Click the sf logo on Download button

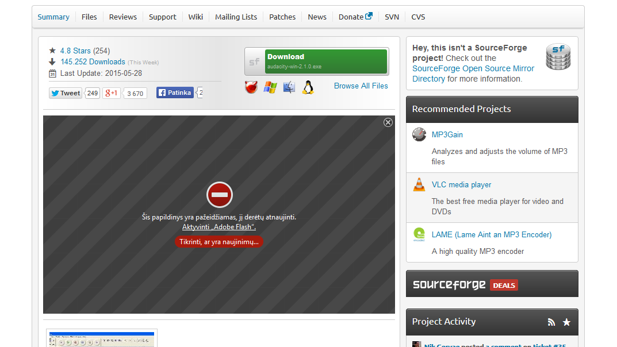255,61
